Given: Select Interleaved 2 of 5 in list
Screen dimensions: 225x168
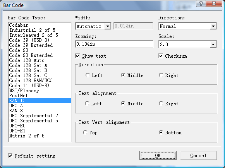Looking at the screenshot, I should (x=40, y=35).
